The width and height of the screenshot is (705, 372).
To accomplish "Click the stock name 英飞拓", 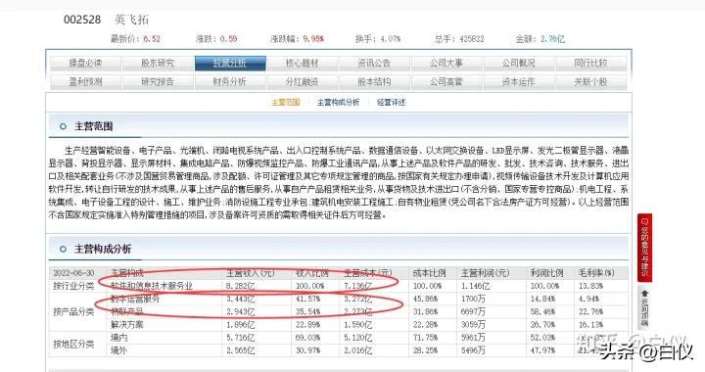I will pos(132,20).
